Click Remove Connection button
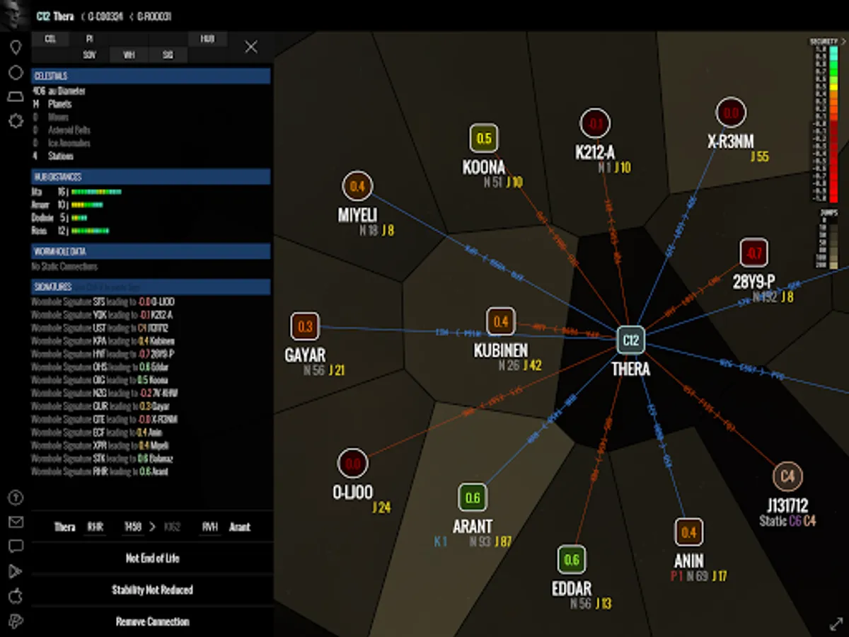The width and height of the screenshot is (849, 637). click(x=152, y=621)
